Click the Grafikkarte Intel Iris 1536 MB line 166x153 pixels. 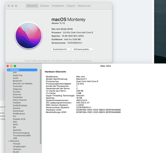coord(66,40)
